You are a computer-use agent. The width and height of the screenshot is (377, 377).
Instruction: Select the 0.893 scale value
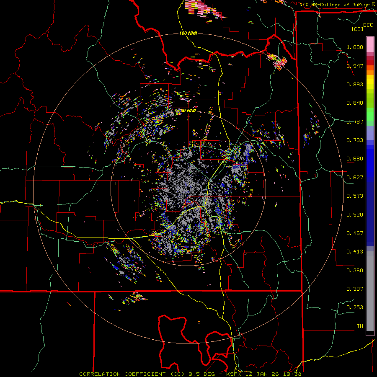355,84
